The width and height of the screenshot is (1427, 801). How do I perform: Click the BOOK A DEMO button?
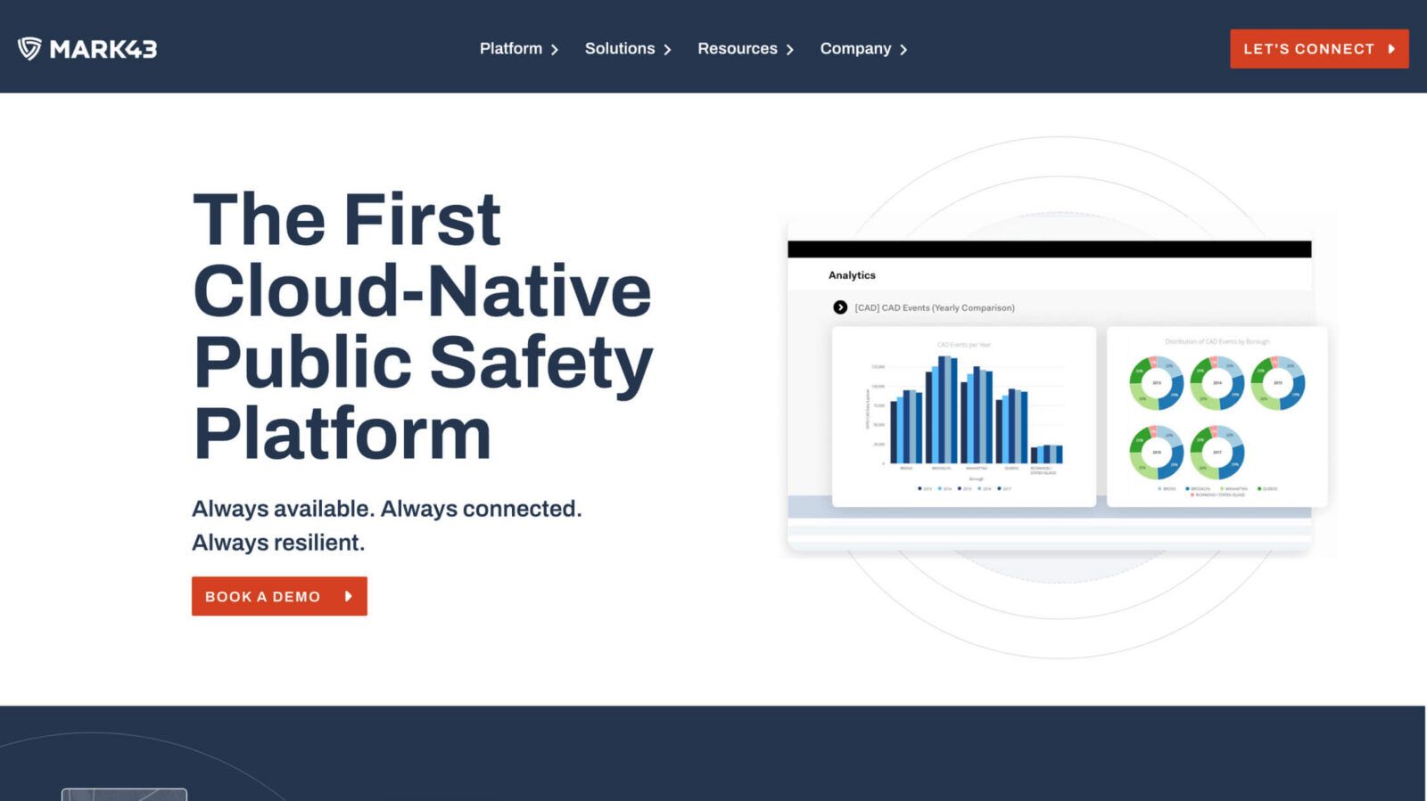pyautogui.click(x=279, y=596)
